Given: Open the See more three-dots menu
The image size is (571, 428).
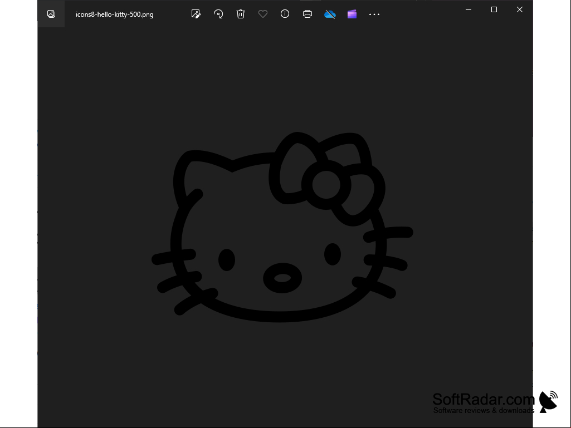Looking at the screenshot, I should [x=374, y=14].
